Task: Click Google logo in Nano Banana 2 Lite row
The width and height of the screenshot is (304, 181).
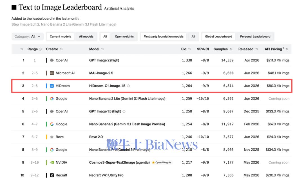Action: coord(52,99)
